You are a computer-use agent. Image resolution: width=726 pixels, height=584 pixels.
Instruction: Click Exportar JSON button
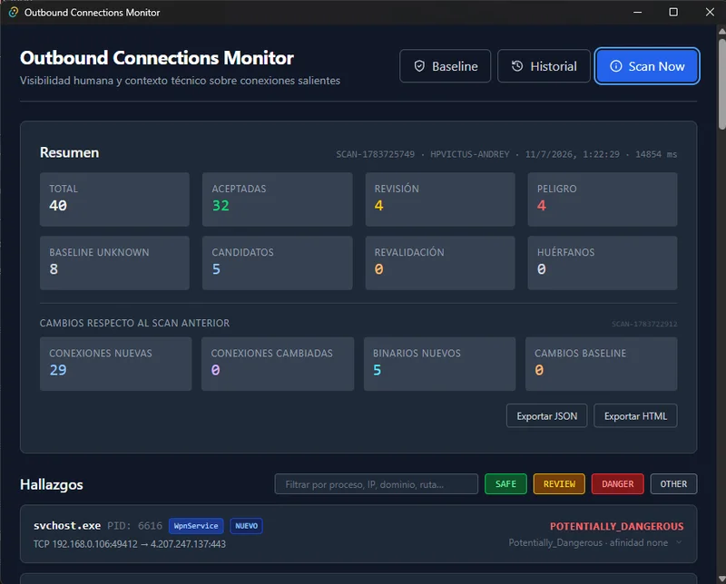tap(547, 416)
